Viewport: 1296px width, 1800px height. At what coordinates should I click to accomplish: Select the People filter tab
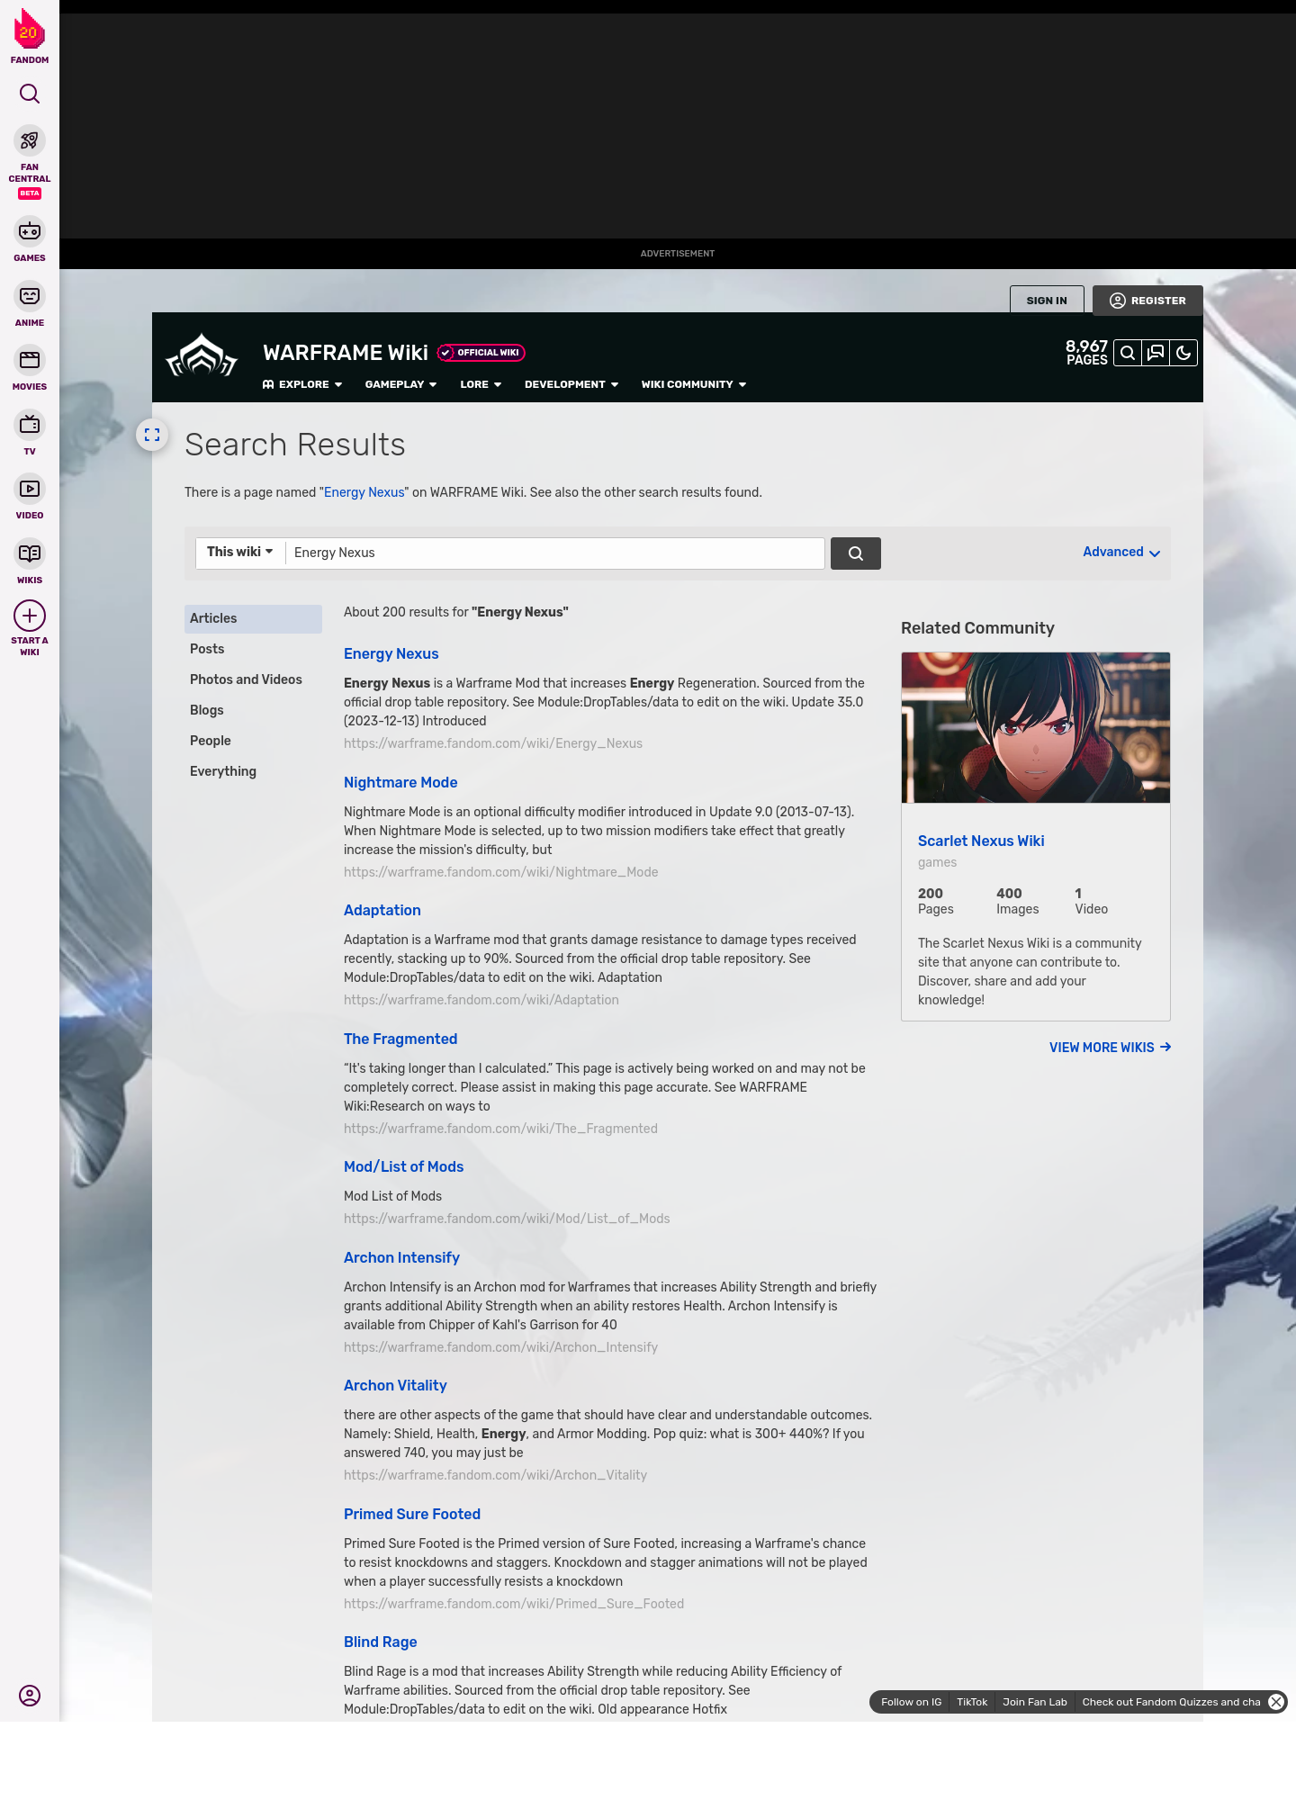pyautogui.click(x=253, y=741)
